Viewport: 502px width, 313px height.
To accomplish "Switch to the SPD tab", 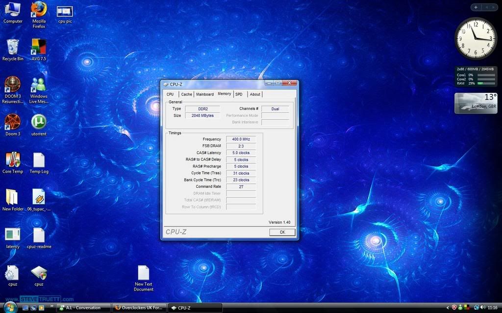I will 239,94.
